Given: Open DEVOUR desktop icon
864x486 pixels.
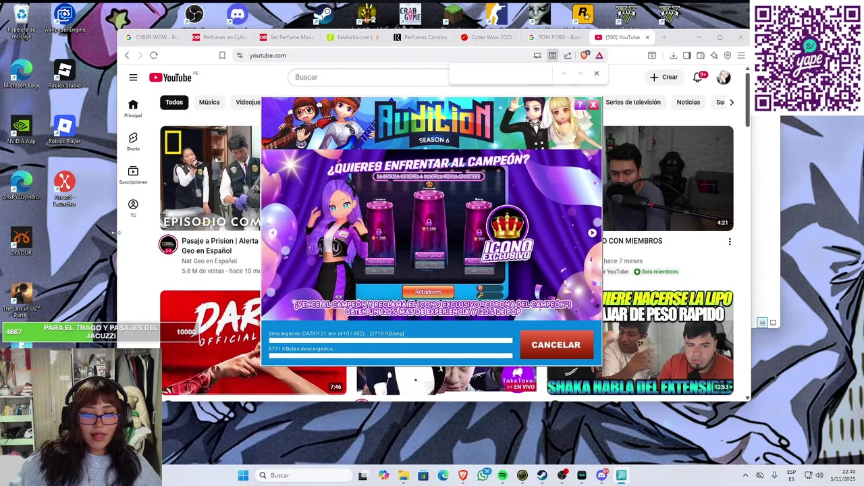Looking at the screenshot, I should pos(22,242).
